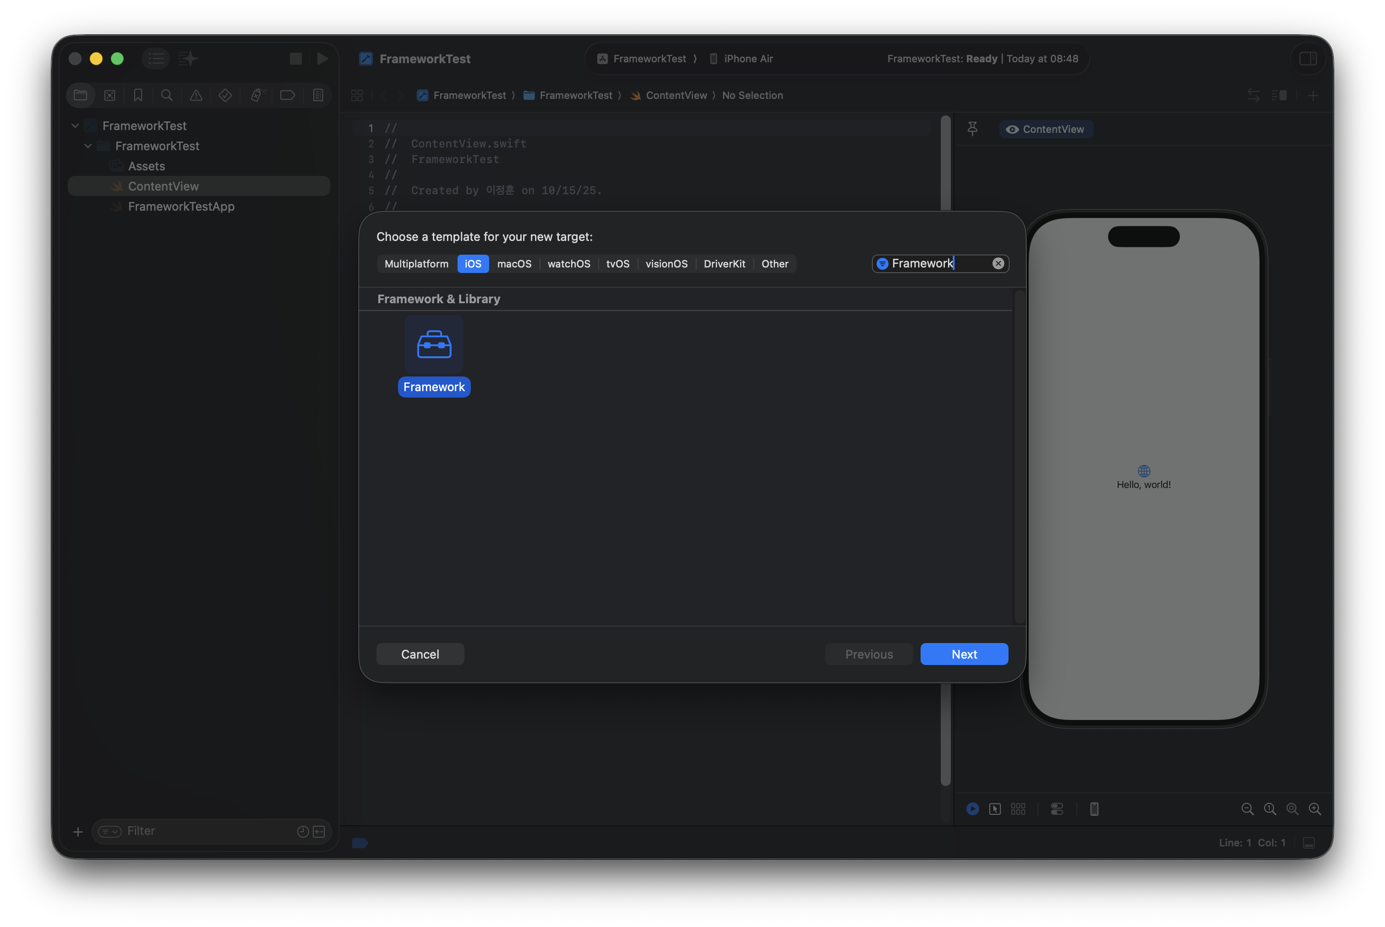Toggle the right inspector panel
This screenshot has height=927, width=1385.
(1308, 59)
